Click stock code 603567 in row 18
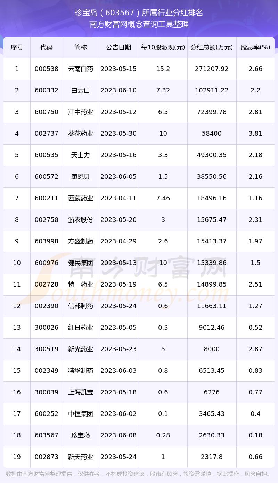The width and height of the screenshot is (278, 491). (x=47, y=435)
